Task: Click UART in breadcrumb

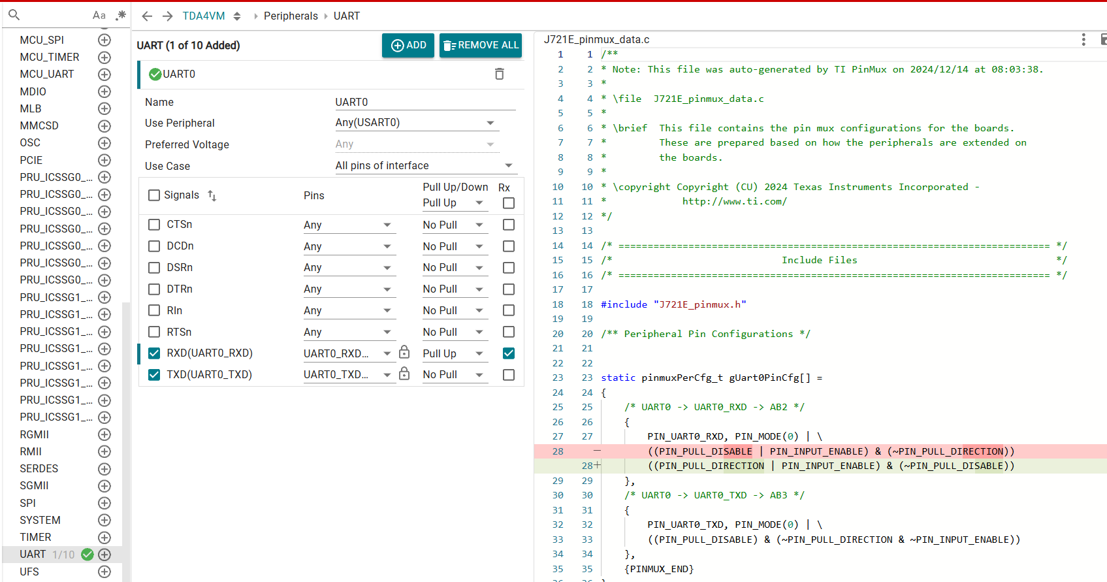Action: pos(347,16)
